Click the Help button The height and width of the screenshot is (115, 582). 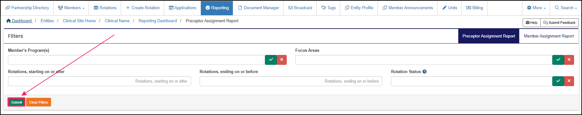click(532, 23)
